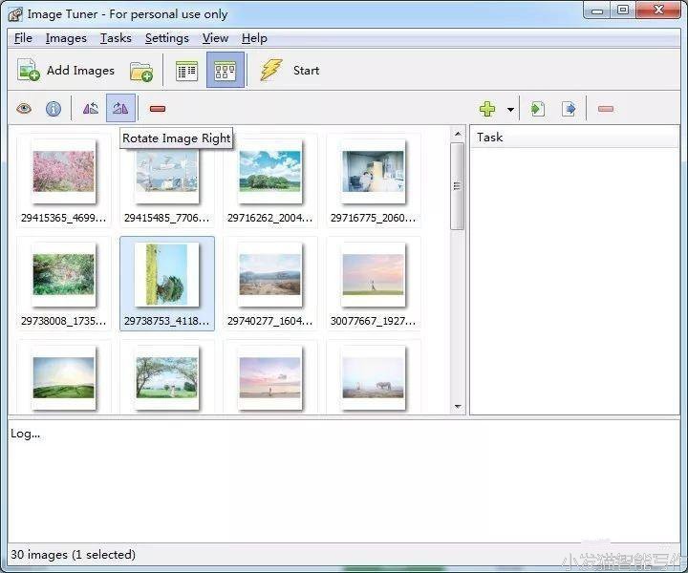The image size is (688, 573).
Task: Click the export tasks icon
Action: (x=569, y=109)
